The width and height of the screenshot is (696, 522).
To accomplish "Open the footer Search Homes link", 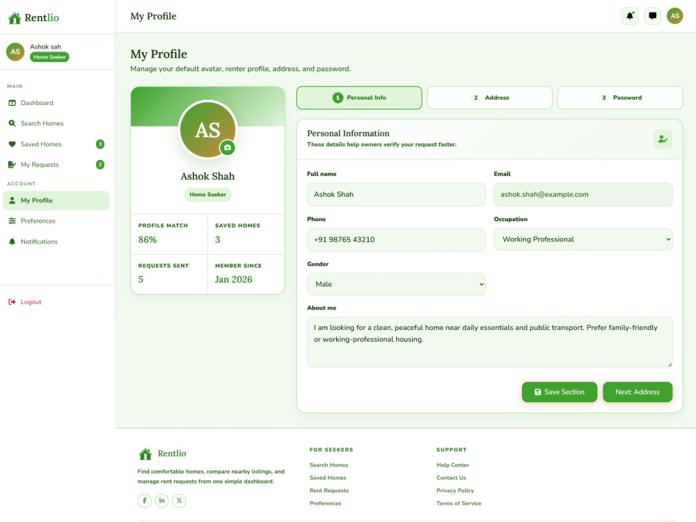I will [329, 465].
